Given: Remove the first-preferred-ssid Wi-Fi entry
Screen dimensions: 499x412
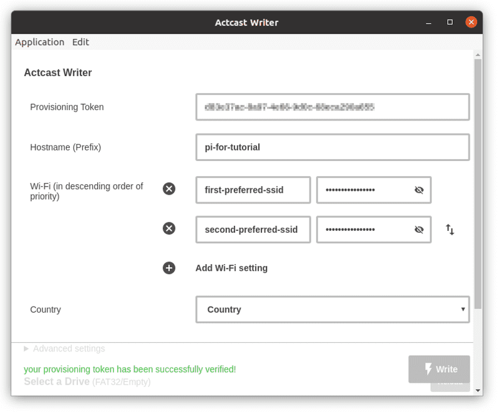Looking at the screenshot, I should coord(169,189).
